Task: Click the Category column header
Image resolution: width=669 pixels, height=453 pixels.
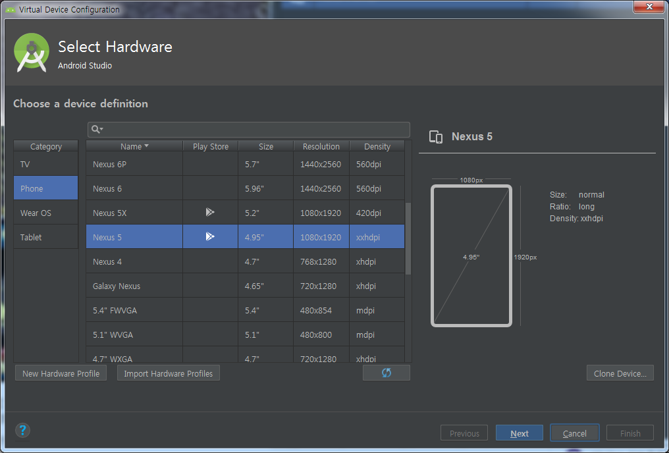Action: tap(45, 146)
